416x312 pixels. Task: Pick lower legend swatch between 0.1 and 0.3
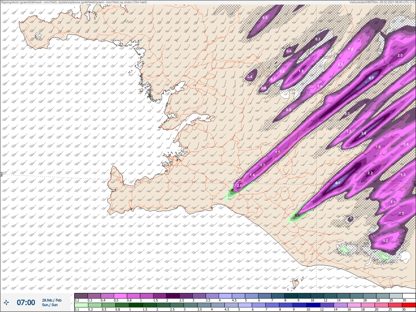pos(81,305)
